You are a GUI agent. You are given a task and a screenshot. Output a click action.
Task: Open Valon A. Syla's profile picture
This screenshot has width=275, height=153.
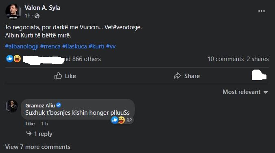tap(13, 11)
